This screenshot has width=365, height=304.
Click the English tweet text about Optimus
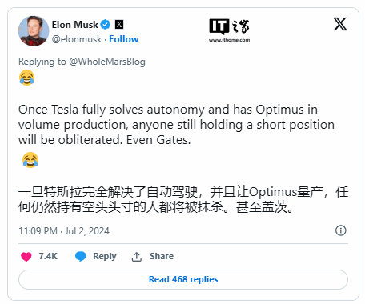tap(176, 125)
